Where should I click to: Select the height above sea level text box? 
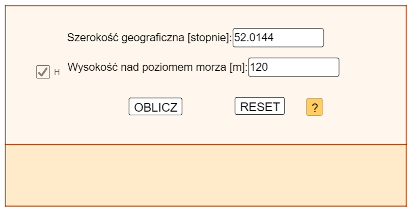coord(293,67)
